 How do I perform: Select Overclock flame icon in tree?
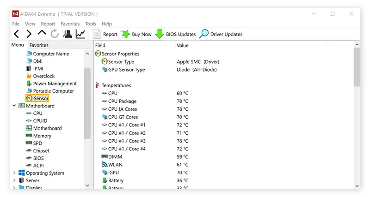29,76
